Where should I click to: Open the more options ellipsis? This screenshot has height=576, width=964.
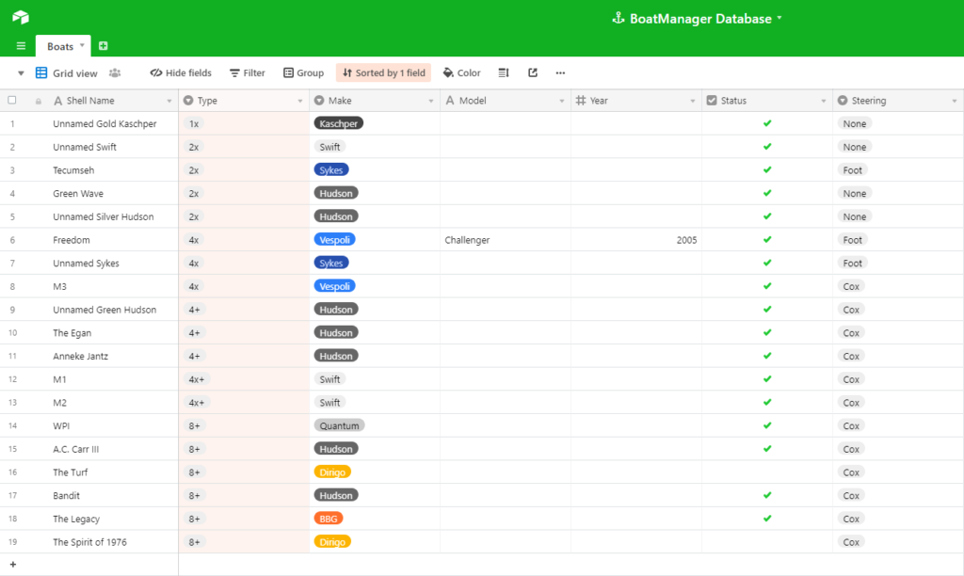[x=560, y=72]
